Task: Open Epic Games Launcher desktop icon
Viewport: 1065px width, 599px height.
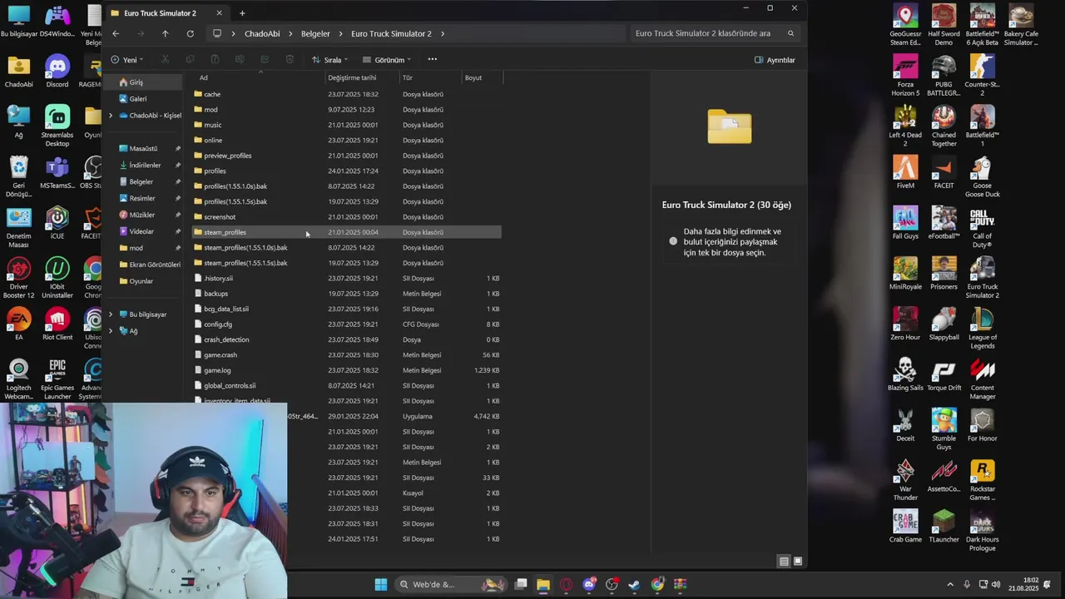Action: 57,379
